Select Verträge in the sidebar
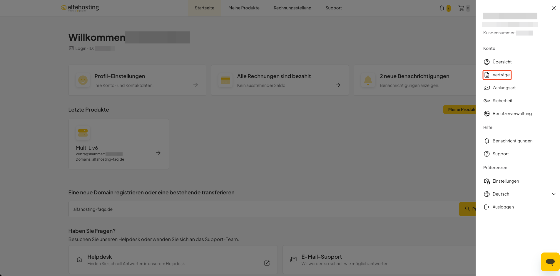 501,75
